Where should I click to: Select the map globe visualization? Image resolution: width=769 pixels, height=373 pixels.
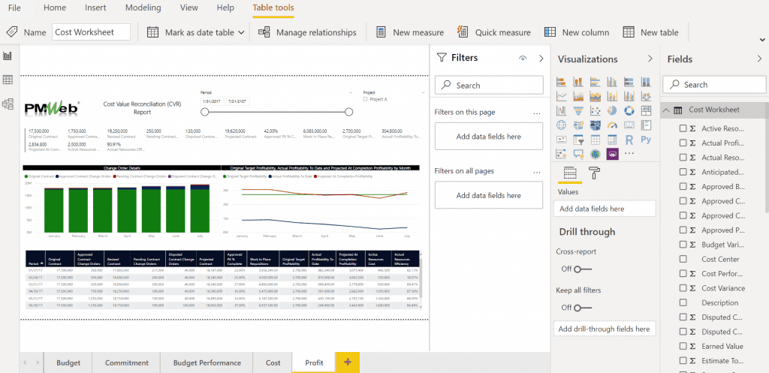point(562,125)
